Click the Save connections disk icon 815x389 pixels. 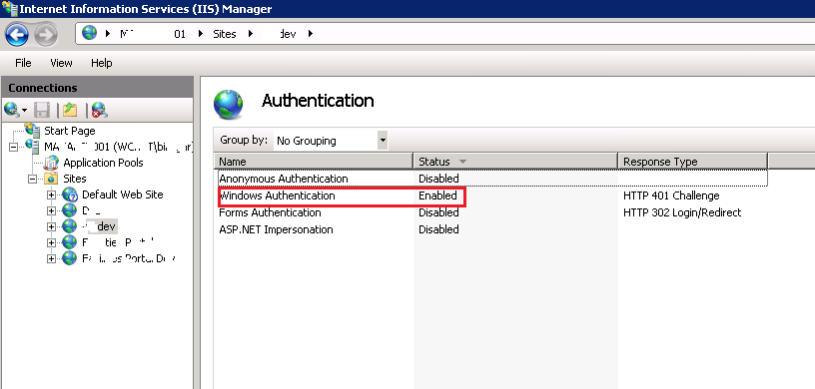42,110
